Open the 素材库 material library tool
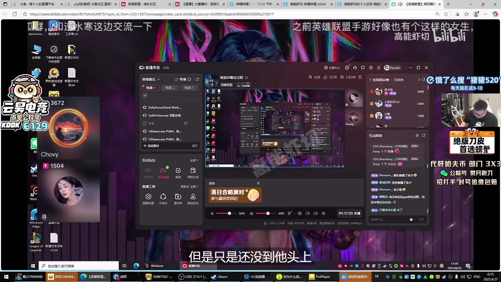This screenshot has width=501, height=282. pos(178,199)
